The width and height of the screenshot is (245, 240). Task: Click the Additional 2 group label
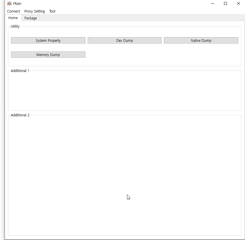(x=20, y=115)
